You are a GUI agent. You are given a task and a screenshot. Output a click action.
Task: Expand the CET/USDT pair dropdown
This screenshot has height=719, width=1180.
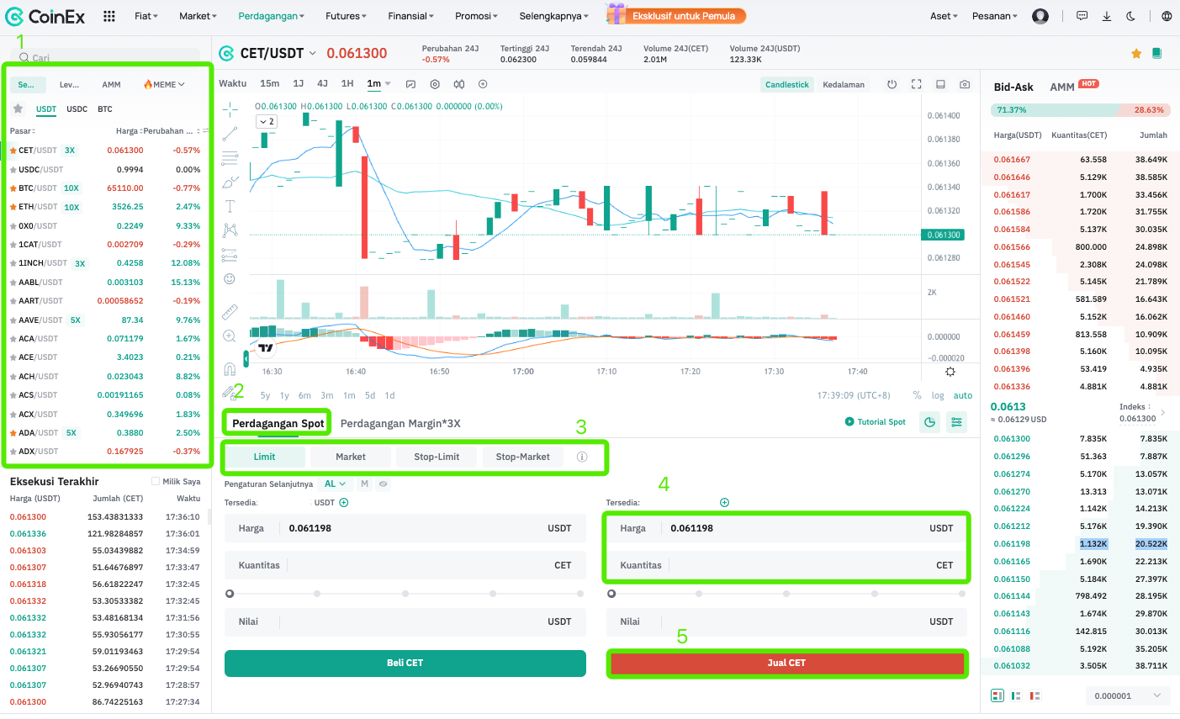(x=313, y=53)
